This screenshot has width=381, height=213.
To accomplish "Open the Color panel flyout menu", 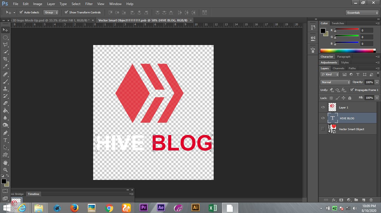I will (x=378, y=23).
